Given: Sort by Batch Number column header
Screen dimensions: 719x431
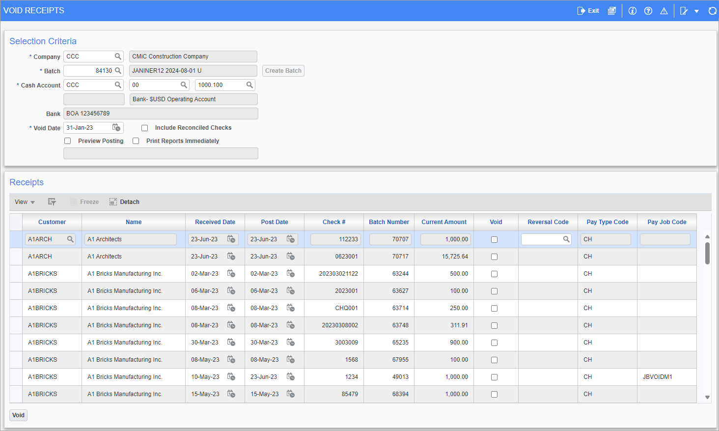Looking at the screenshot, I should pos(389,222).
